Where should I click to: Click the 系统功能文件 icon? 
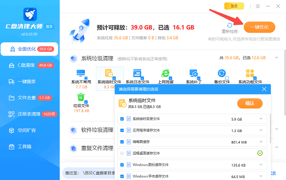click(x=250, y=73)
